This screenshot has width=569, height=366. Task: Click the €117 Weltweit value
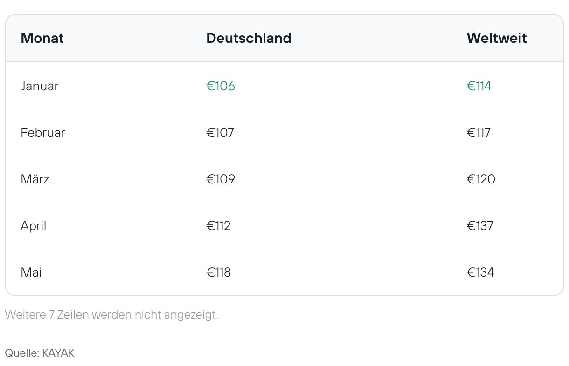pyautogui.click(x=479, y=133)
